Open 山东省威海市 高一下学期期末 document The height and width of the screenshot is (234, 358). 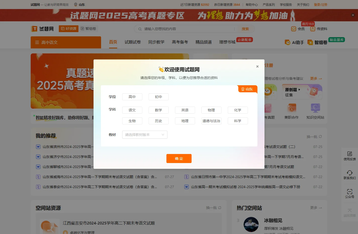pyautogui.click(x=100, y=177)
